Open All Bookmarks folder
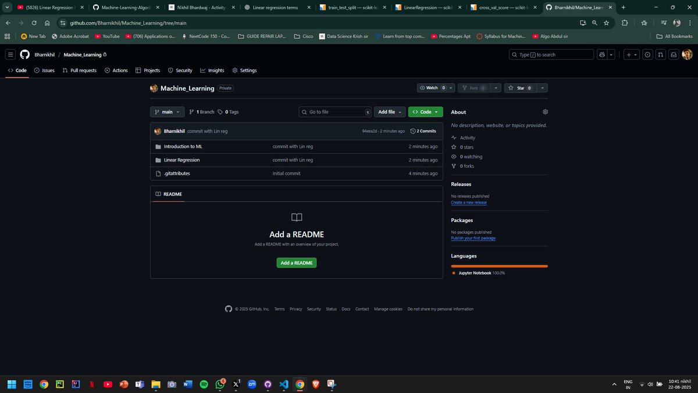This screenshot has width=698, height=393. pos(674,36)
